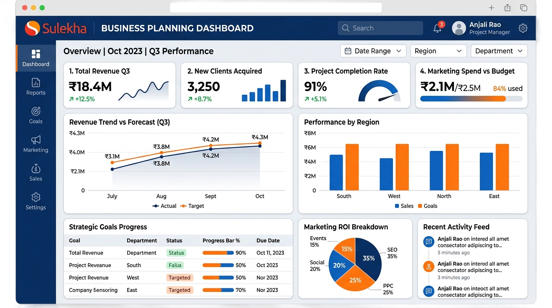Open Reports from the sidebar
Viewport: 552px width, 308px height.
36,87
